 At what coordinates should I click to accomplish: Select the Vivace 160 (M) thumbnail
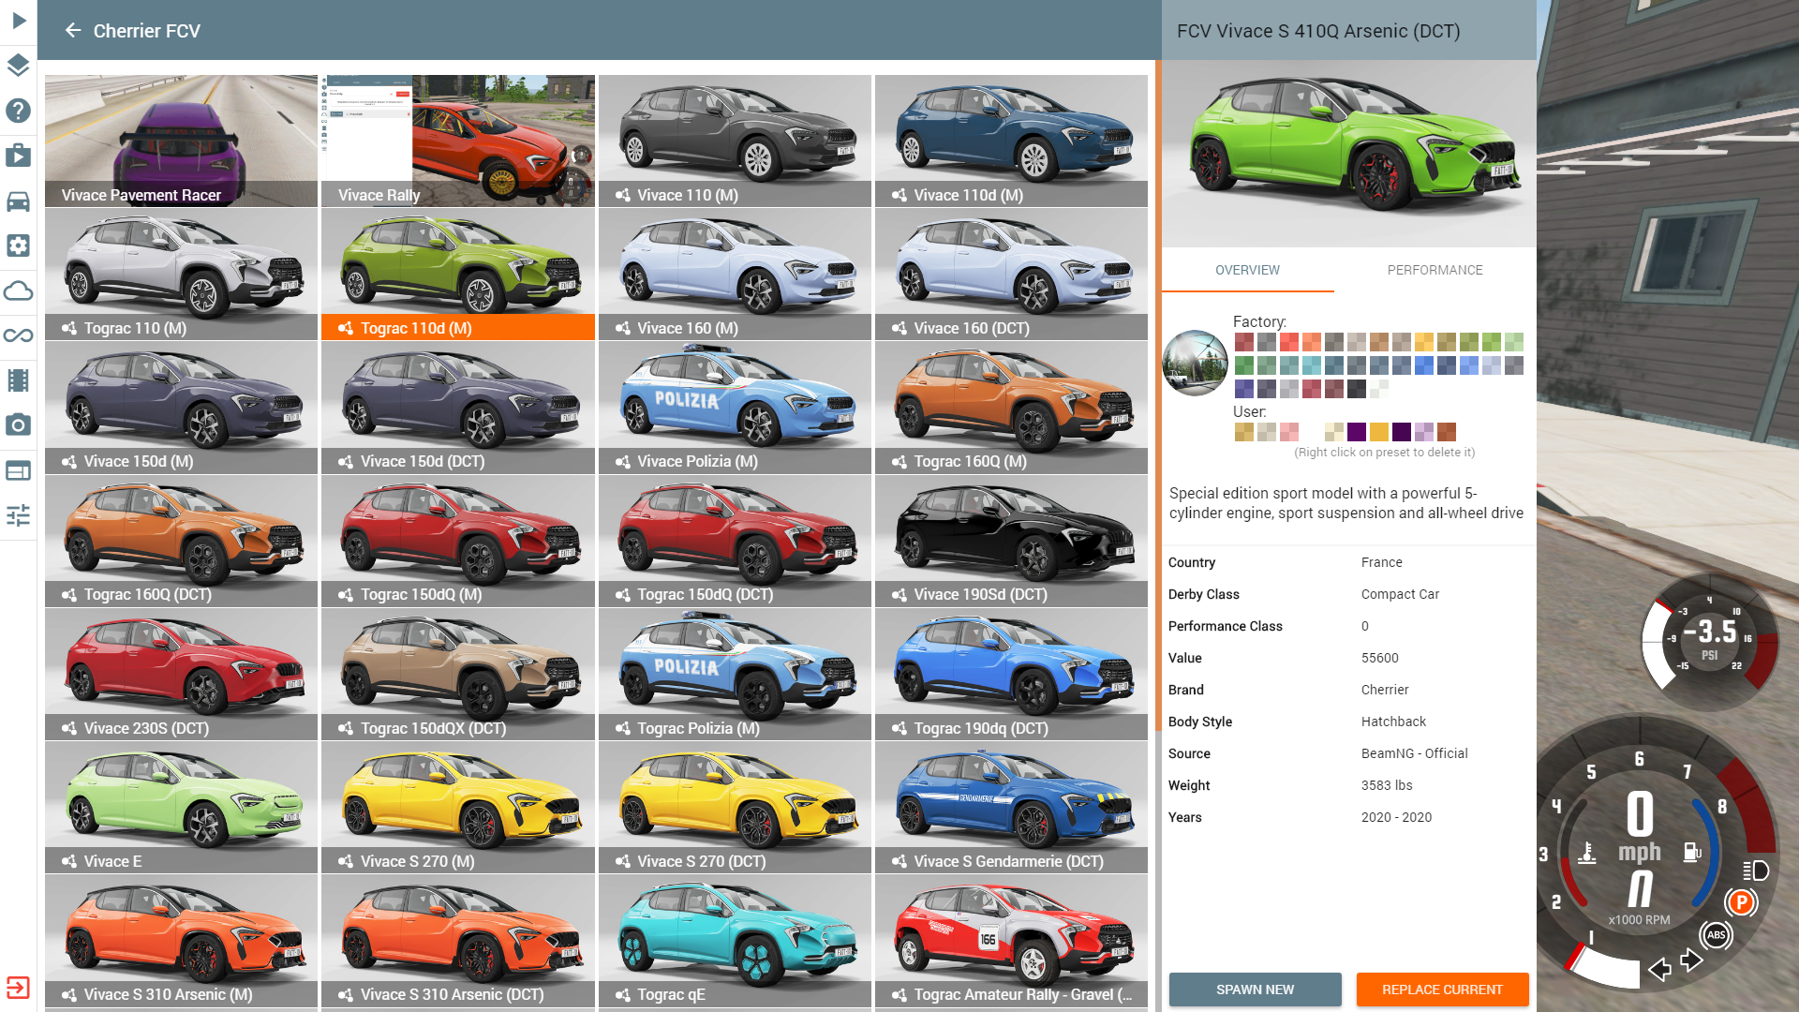coord(735,274)
